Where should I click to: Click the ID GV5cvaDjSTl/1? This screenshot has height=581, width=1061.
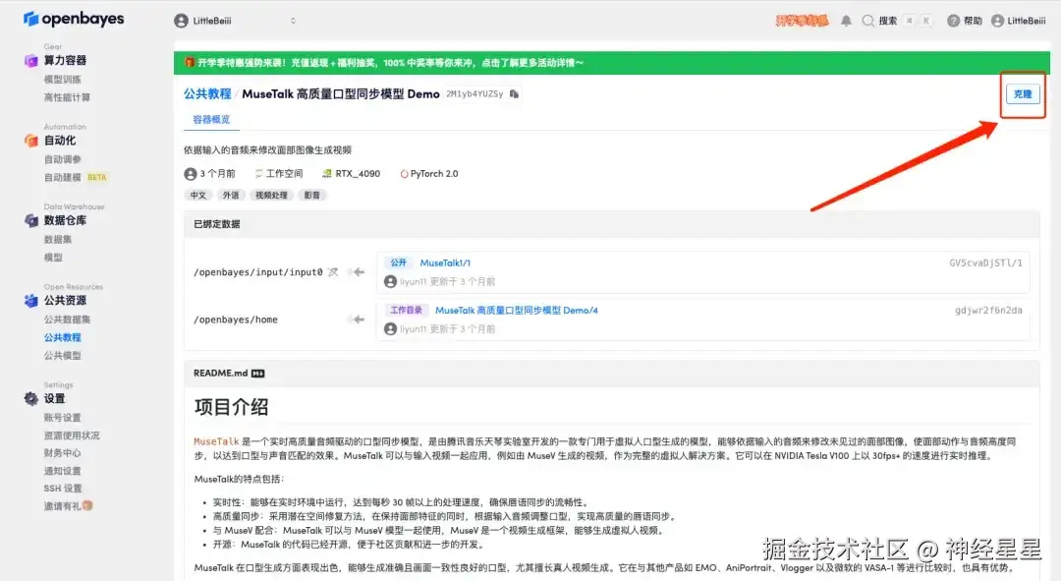[x=985, y=262]
